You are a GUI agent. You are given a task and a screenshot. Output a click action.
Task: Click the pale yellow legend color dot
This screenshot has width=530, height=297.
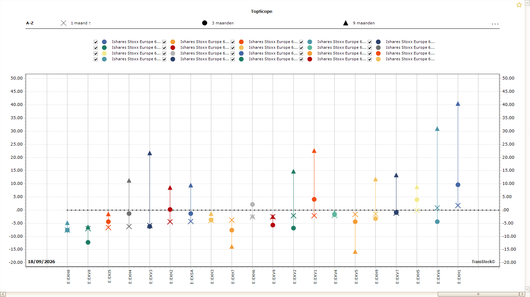click(104, 54)
